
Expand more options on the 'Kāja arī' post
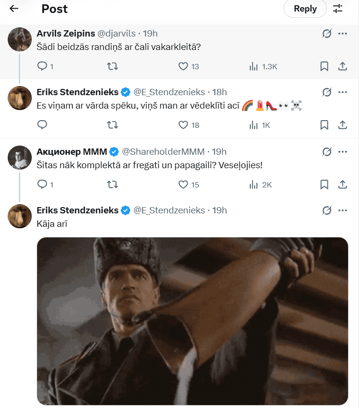(343, 210)
